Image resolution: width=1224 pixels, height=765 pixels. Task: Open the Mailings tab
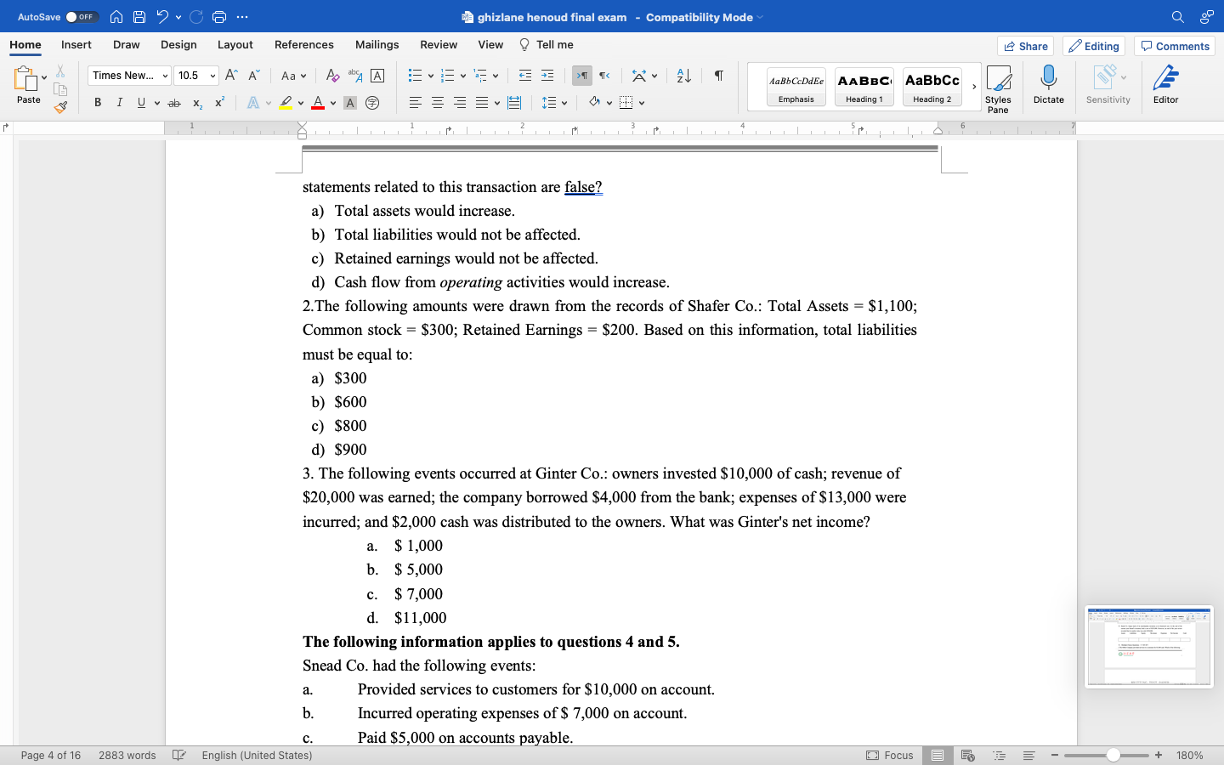click(x=377, y=45)
